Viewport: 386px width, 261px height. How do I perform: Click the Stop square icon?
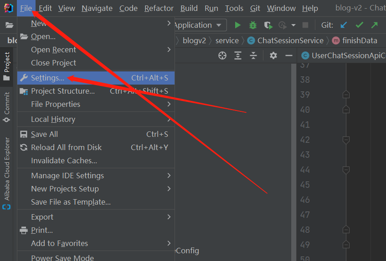point(305,25)
